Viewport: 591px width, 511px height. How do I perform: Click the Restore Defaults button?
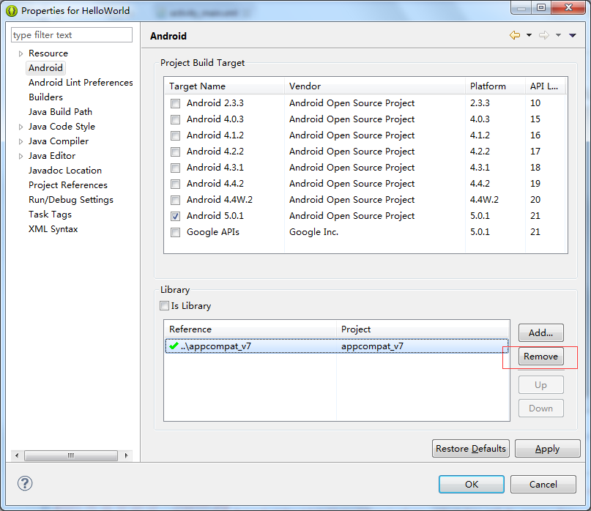pos(470,448)
